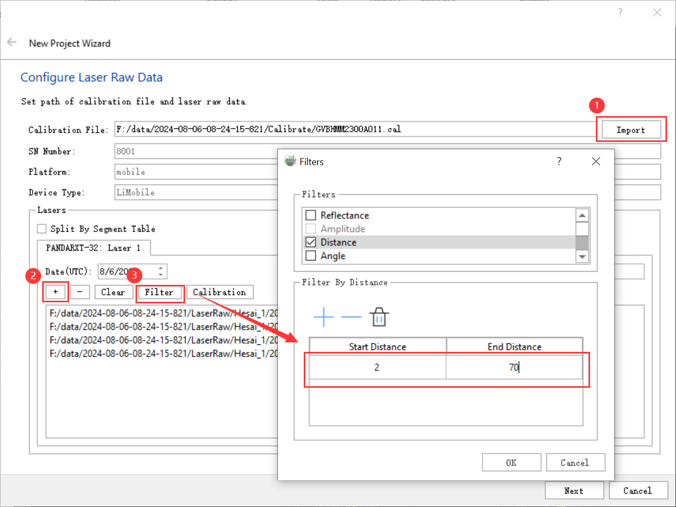
Task: Toggle Split By Segment Table checkbox
Action: (x=42, y=229)
